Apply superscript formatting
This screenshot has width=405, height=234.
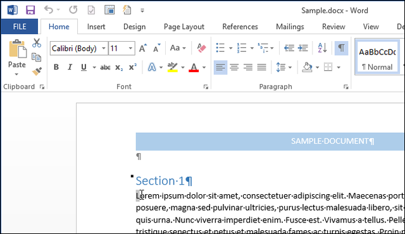(x=133, y=67)
